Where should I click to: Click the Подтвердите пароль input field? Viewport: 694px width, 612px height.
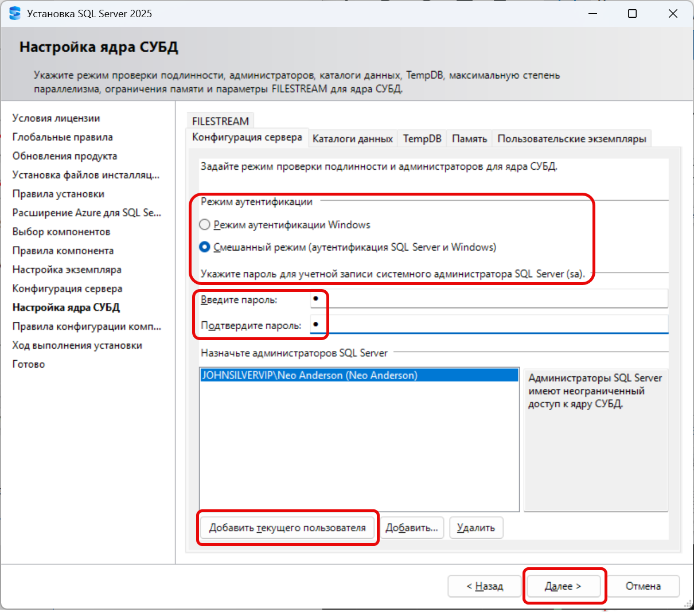[489, 324]
